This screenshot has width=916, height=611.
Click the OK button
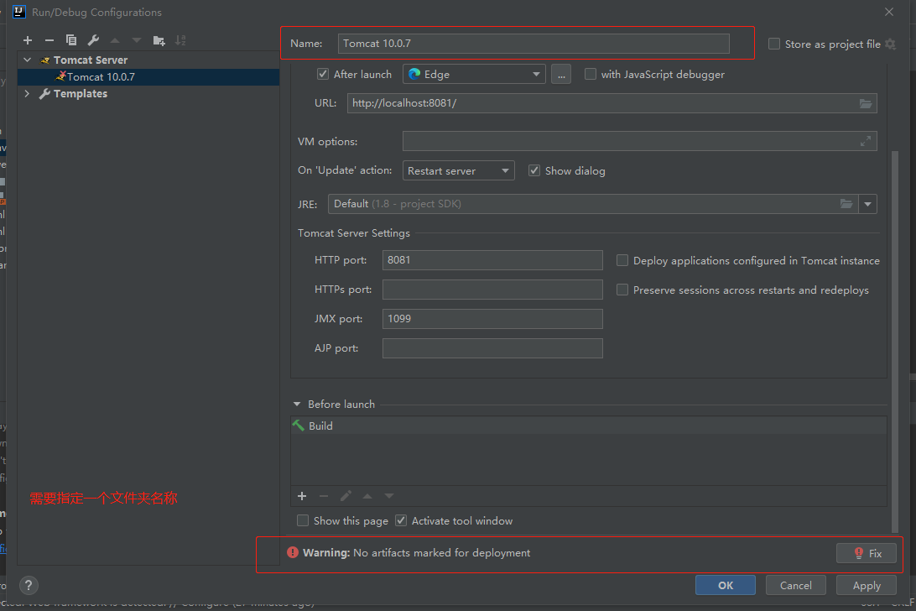[x=726, y=585]
